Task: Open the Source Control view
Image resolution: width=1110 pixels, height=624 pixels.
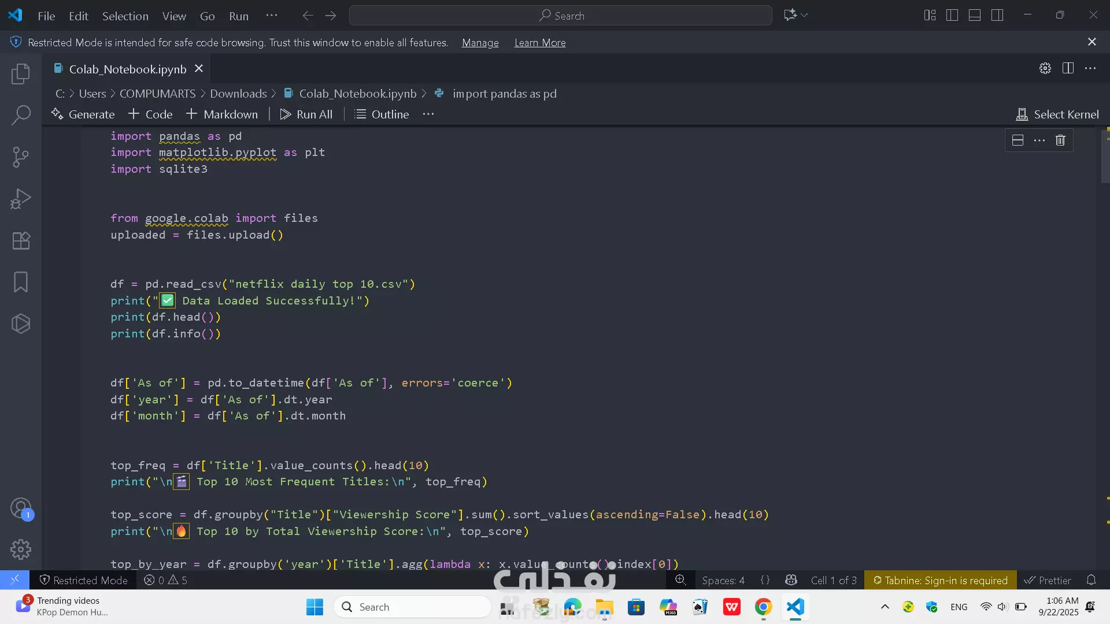Action: tap(21, 157)
